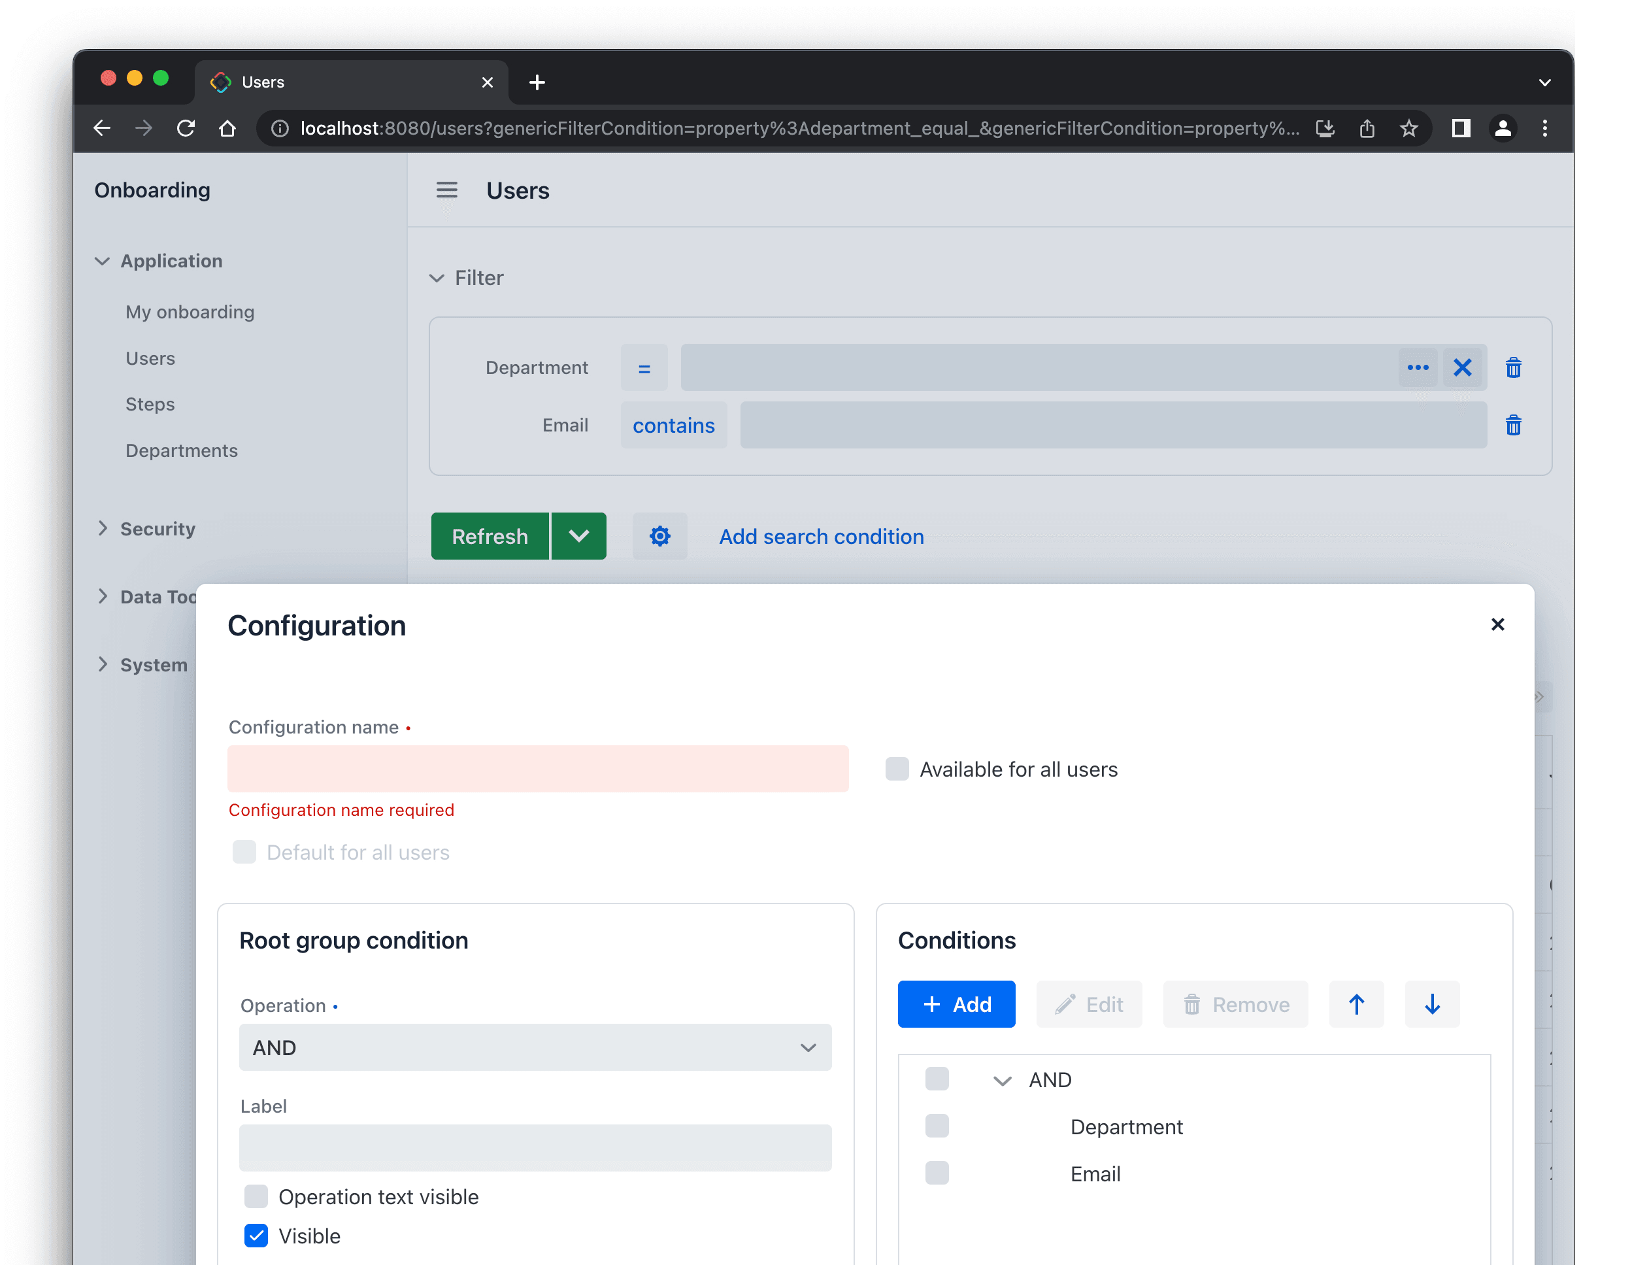
Task: Open Department lookup with three-dots icon
Action: (1418, 367)
